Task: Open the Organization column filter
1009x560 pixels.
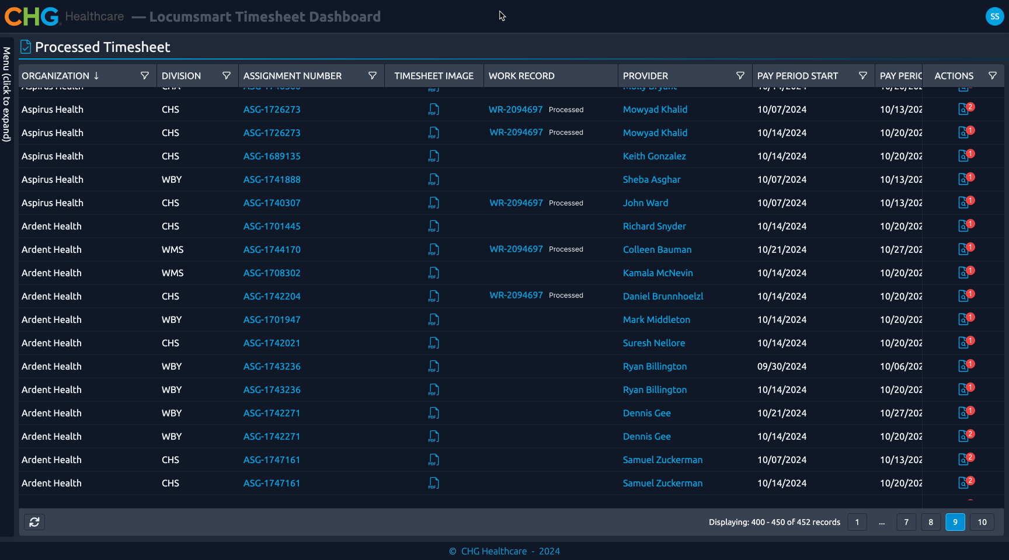Action: pyautogui.click(x=145, y=76)
